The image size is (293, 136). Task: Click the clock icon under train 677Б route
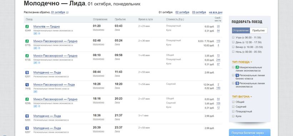point(39,48)
